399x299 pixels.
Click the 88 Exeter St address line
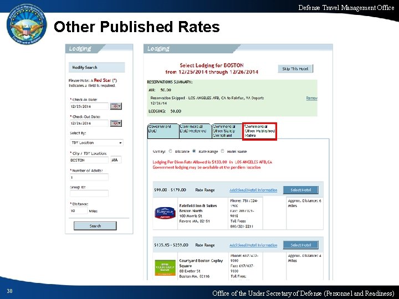[190, 271]
